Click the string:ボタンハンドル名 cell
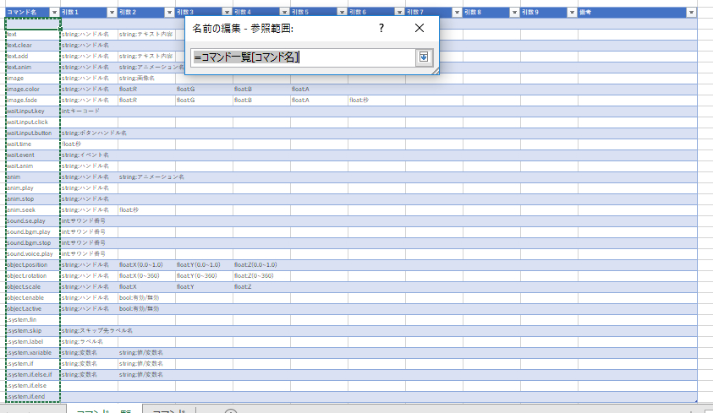Viewport: 713px width, 413px height. 89,133
